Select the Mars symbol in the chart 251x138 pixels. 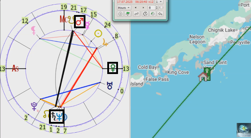pos(80,21)
